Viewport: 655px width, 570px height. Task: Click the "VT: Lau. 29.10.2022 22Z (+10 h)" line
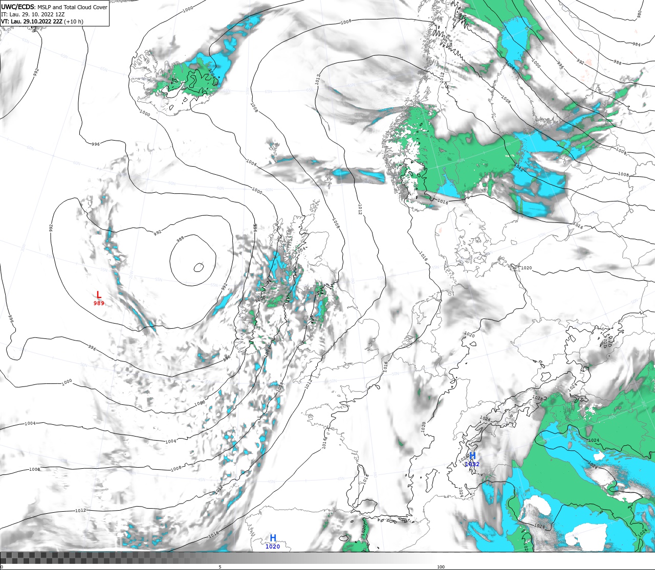click(x=42, y=21)
